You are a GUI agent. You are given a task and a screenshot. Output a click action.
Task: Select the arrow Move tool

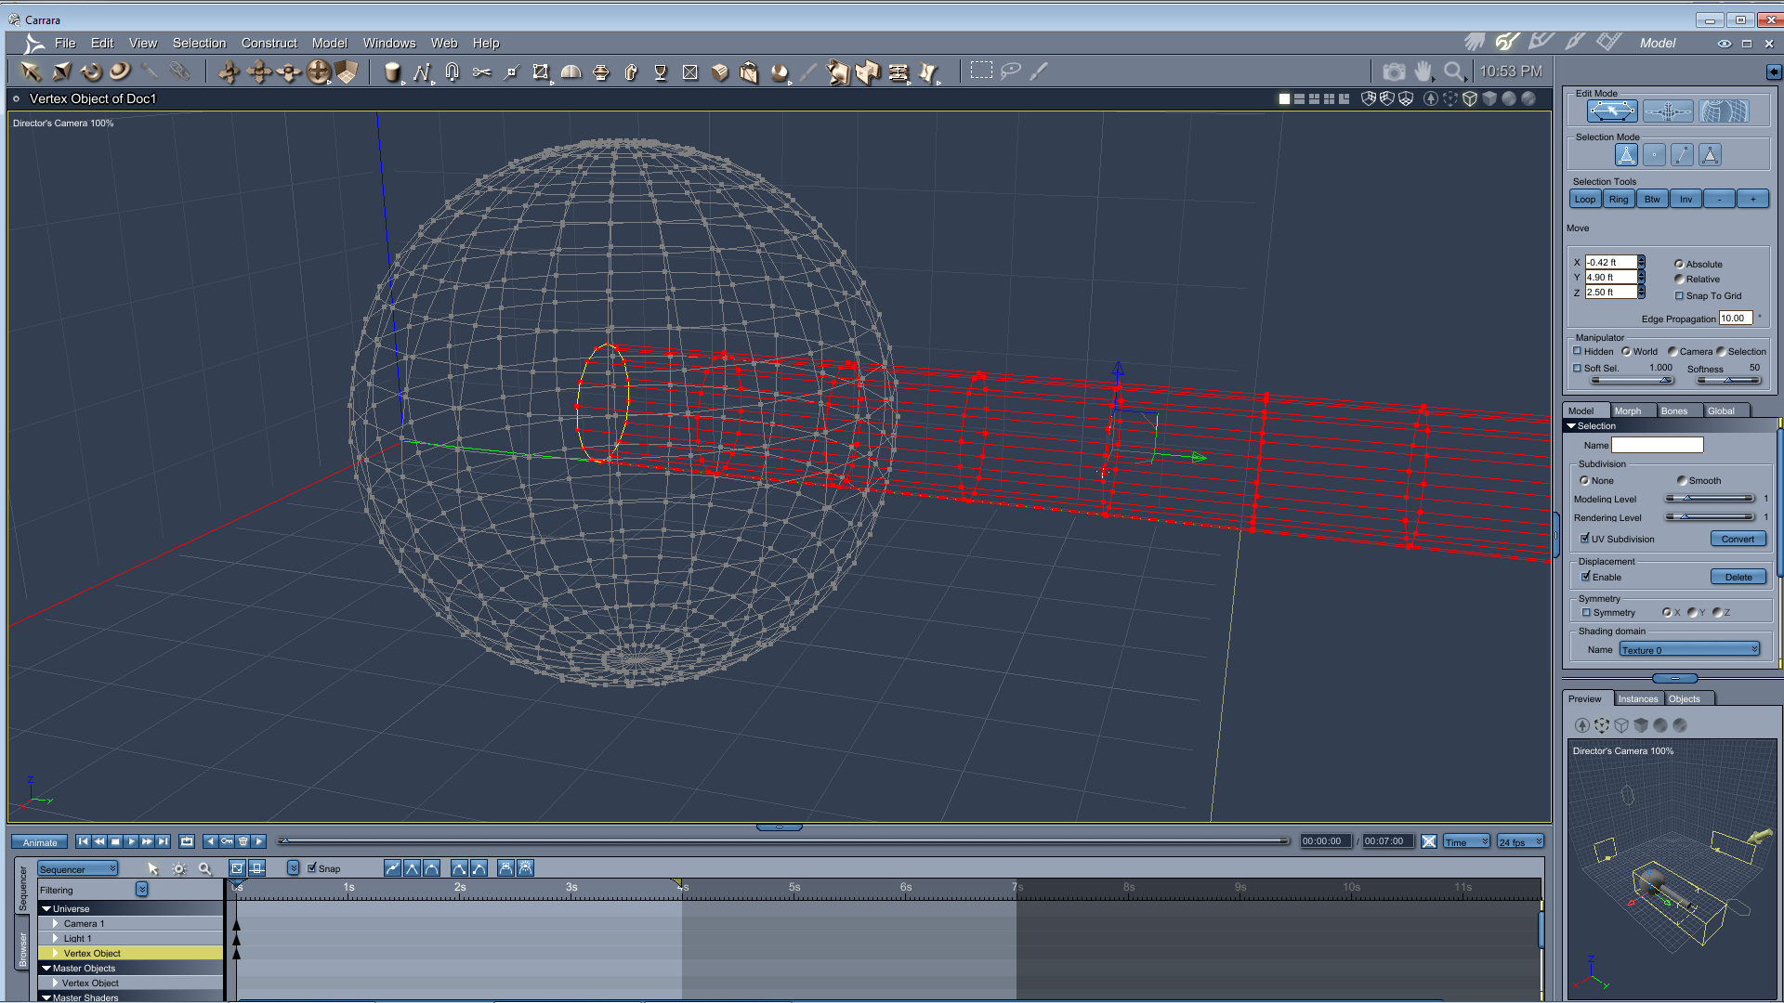pyautogui.click(x=31, y=72)
